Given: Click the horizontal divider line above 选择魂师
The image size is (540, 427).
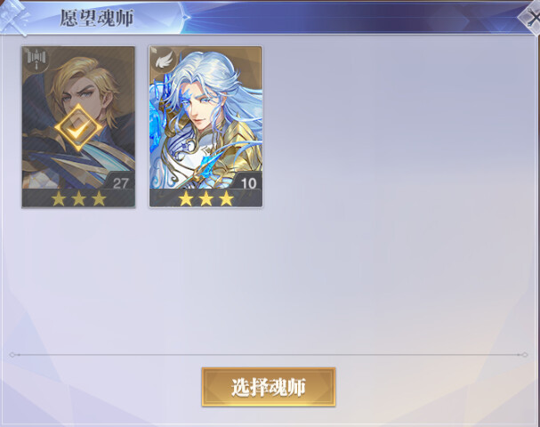Looking at the screenshot, I should (269, 355).
